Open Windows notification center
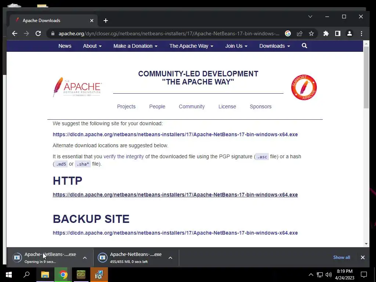 tap(364, 275)
